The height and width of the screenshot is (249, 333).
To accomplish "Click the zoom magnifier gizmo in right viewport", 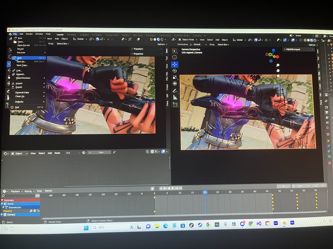I will (x=277, y=65).
